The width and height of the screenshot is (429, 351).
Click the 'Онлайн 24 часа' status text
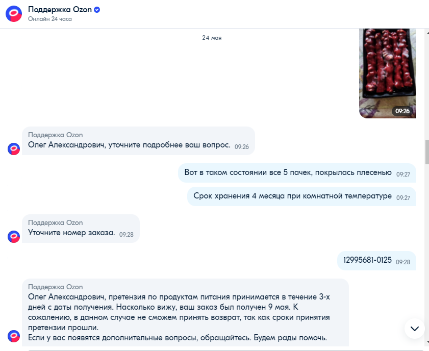pyautogui.click(x=50, y=19)
